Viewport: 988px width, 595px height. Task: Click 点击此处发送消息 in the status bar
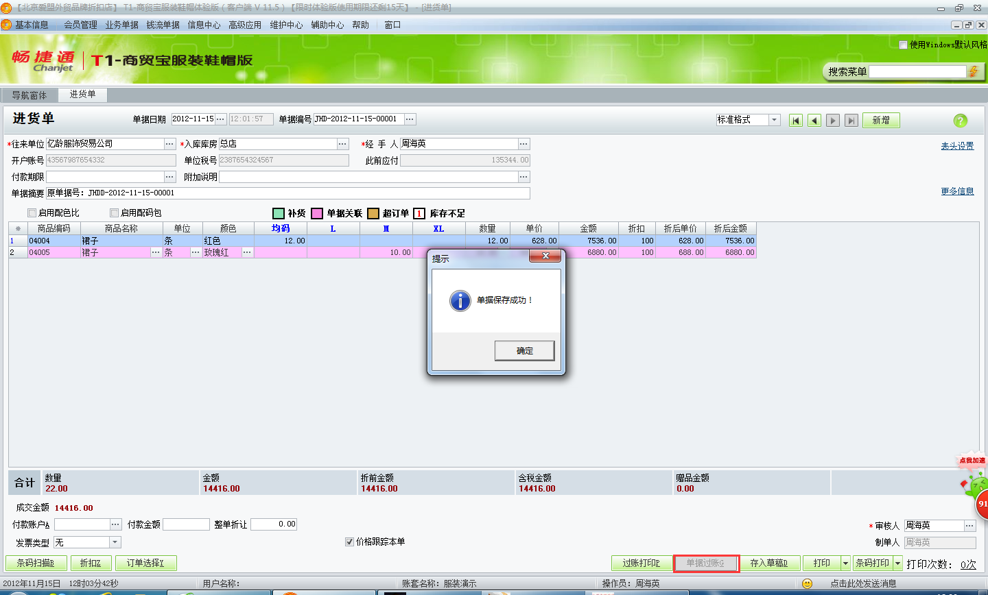point(863,583)
